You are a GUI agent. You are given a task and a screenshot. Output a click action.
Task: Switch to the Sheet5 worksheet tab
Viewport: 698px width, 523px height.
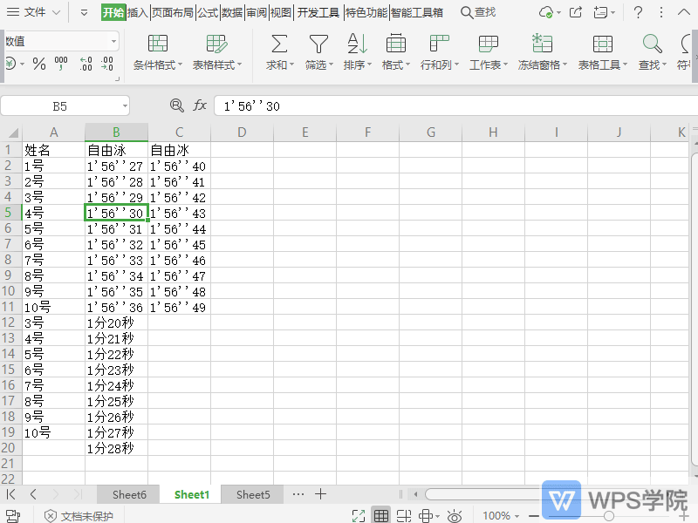pyautogui.click(x=253, y=494)
